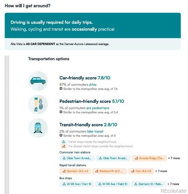
Task: Expand the +7 more commuter train stations
Action: (x=174, y=158)
